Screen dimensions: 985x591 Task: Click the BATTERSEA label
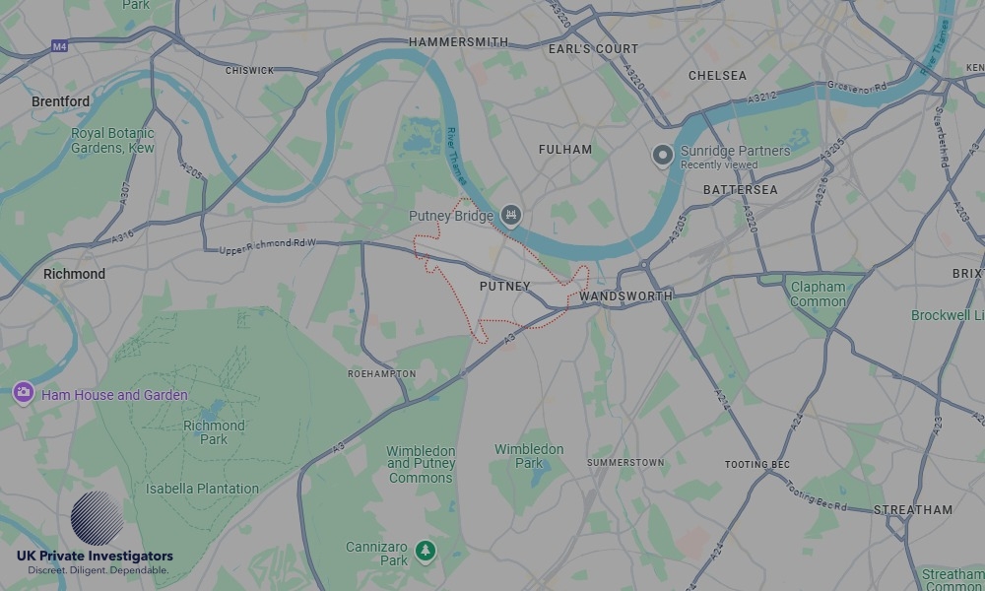pyautogui.click(x=740, y=190)
